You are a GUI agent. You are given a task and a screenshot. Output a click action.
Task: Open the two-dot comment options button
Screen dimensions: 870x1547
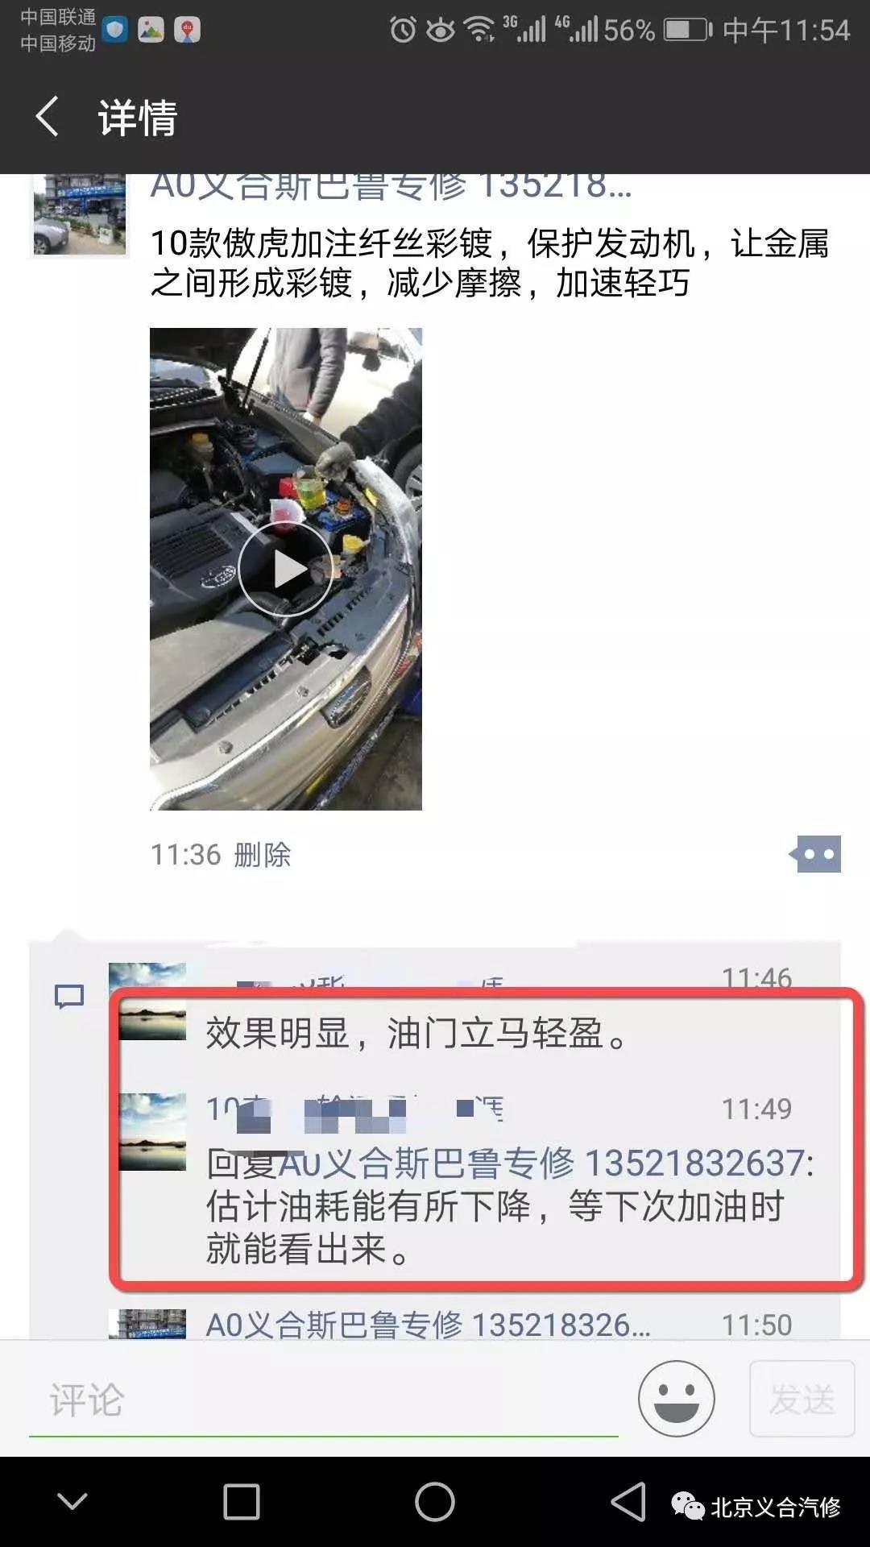click(815, 854)
